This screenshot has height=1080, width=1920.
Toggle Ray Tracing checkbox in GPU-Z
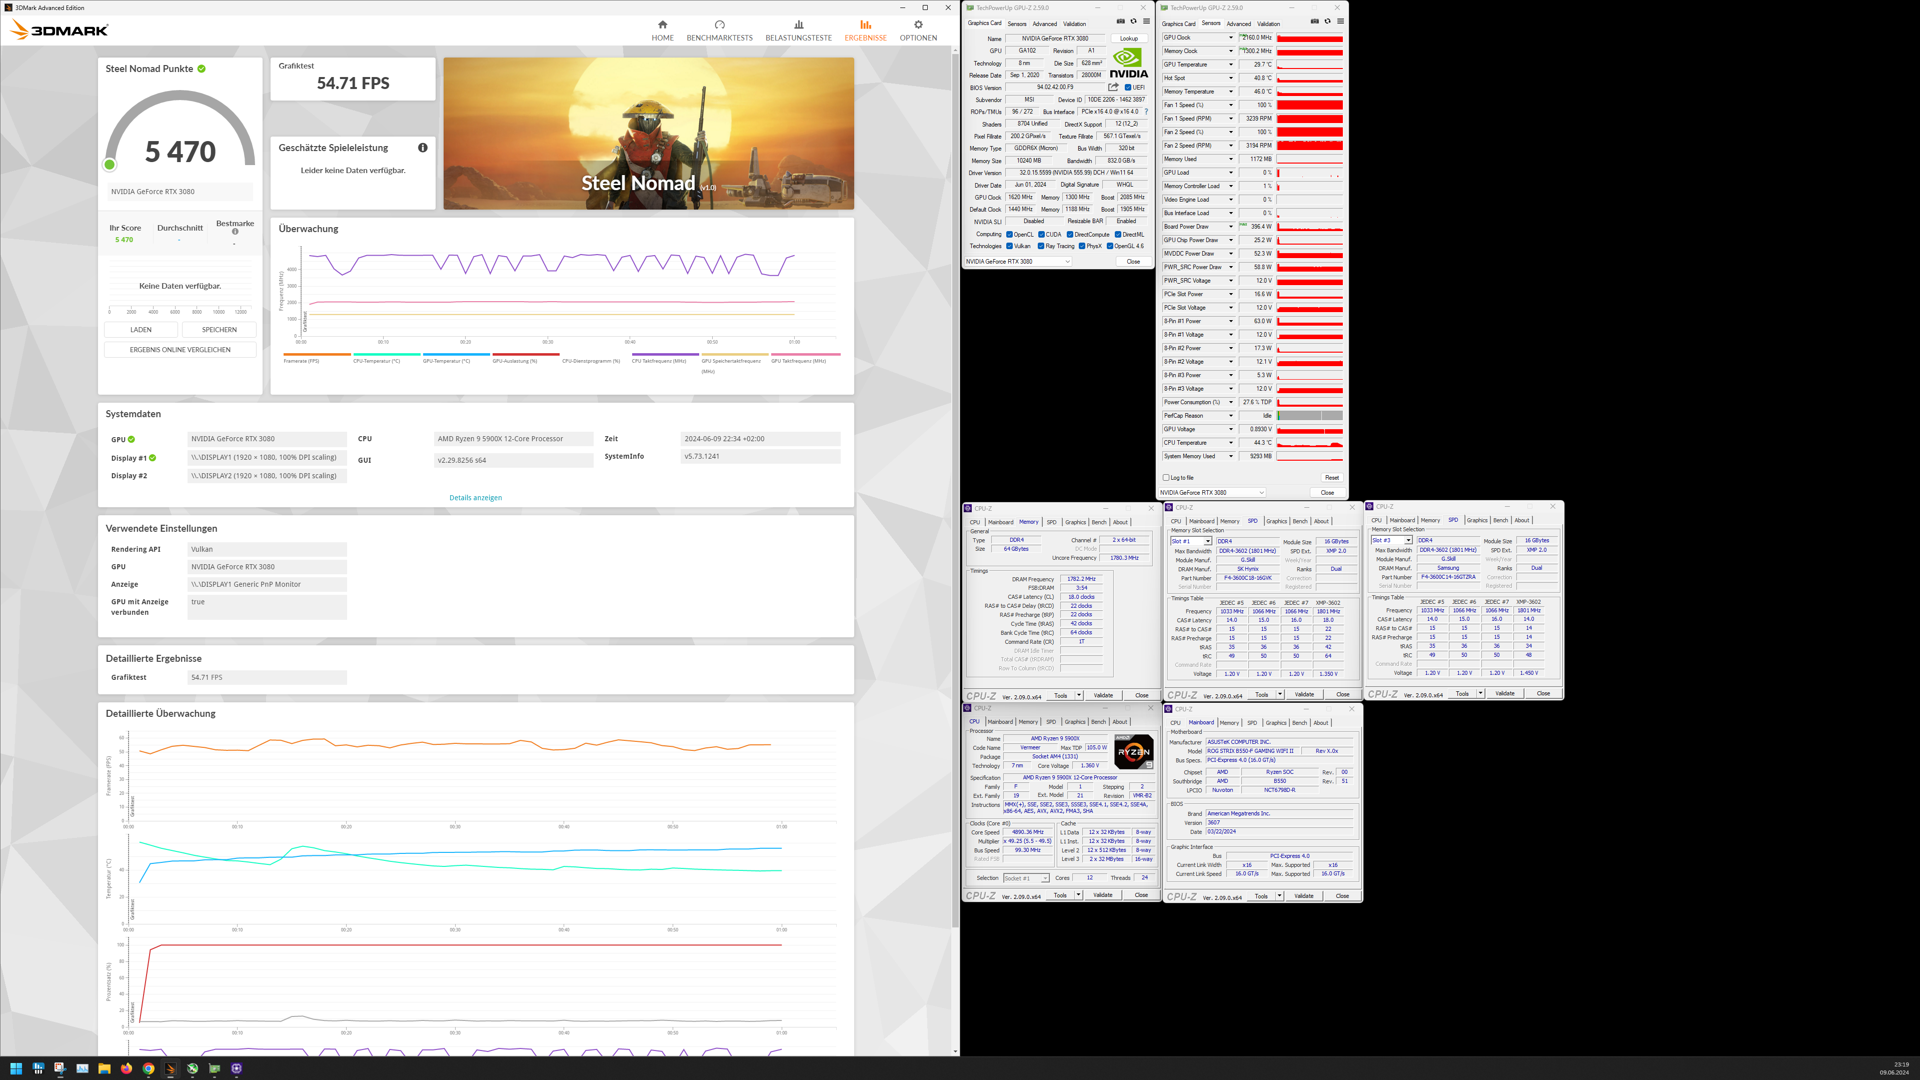[x=1041, y=246]
